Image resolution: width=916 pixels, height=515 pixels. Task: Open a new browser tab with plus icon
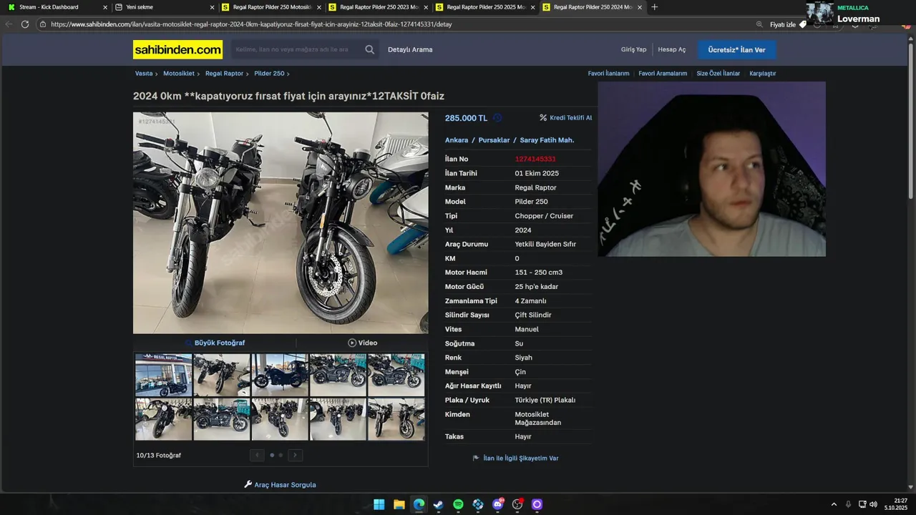pos(654,7)
